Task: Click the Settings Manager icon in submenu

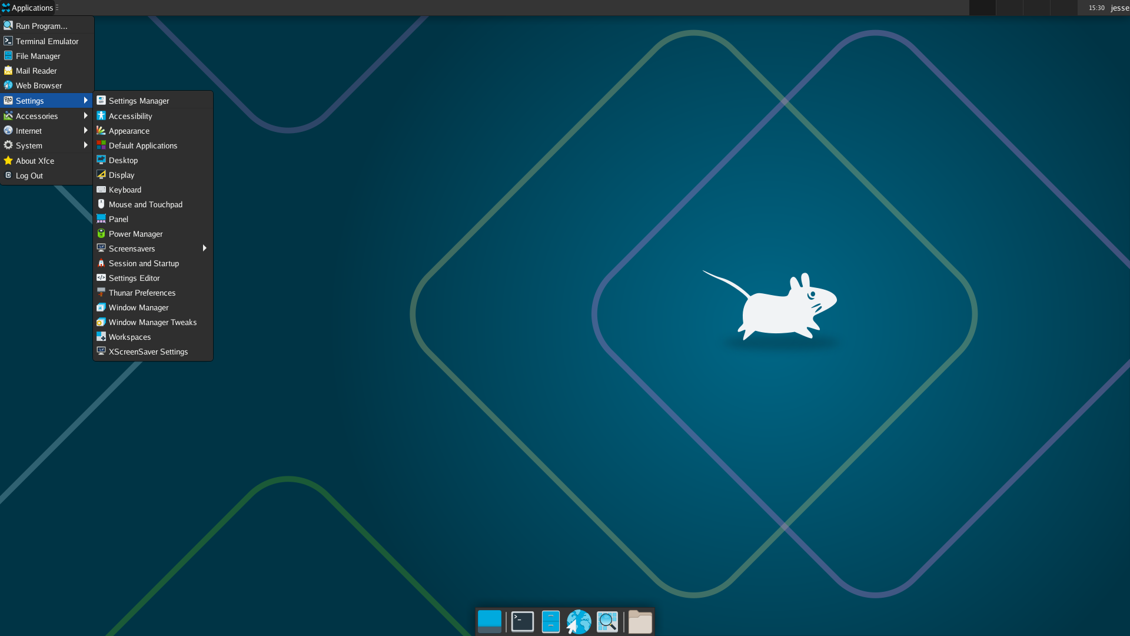Action: [101, 101]
